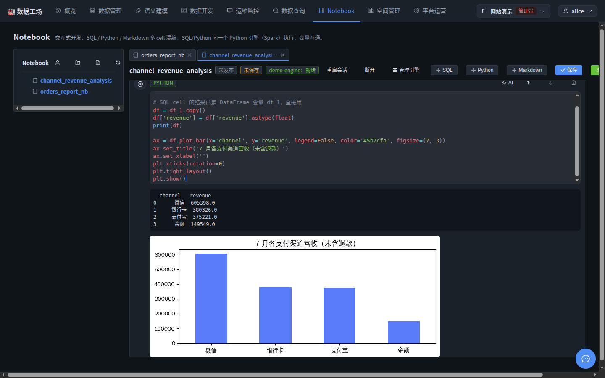Screen dimensions: 605x378
Task: Click the 管理员 role badge
Action: click(526, 11)
